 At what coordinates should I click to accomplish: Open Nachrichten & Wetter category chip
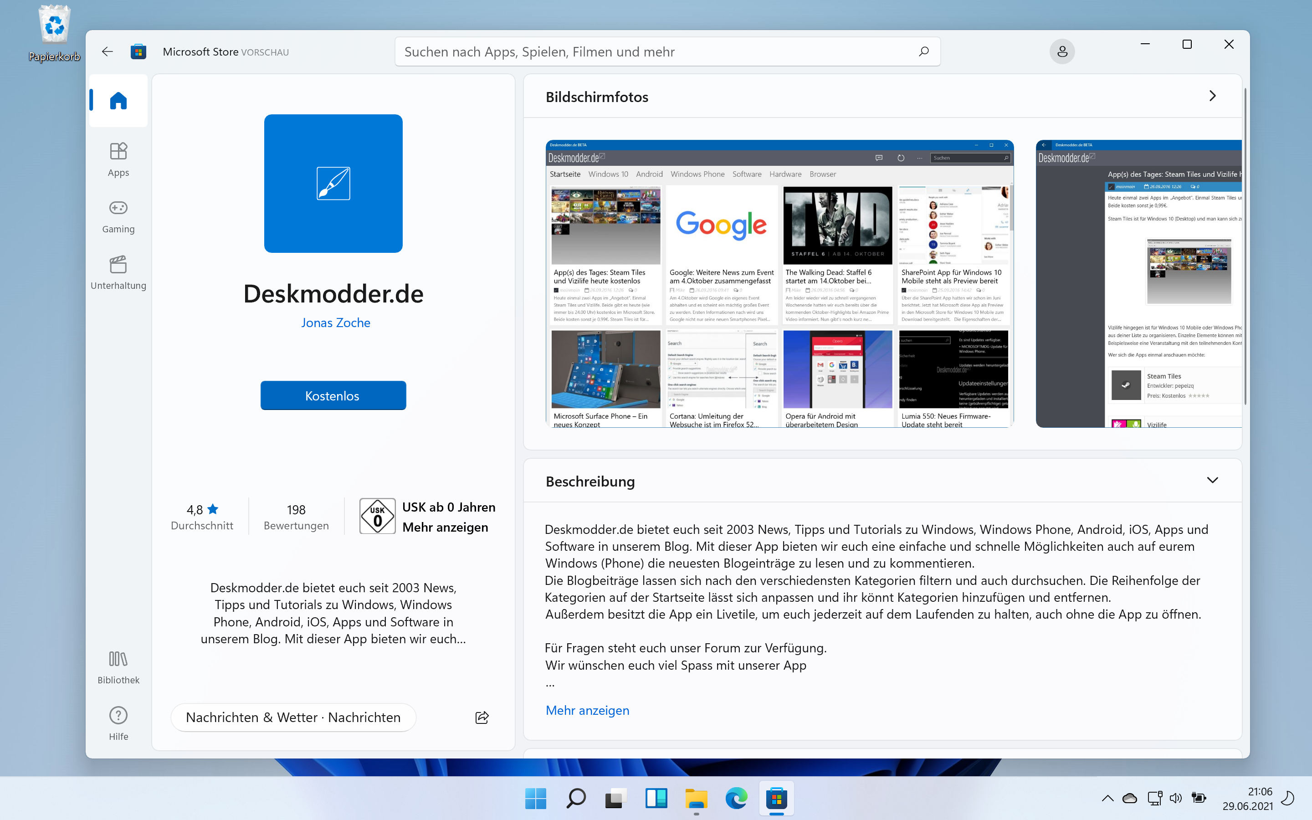pyautogui.click(x=293, y=717)
